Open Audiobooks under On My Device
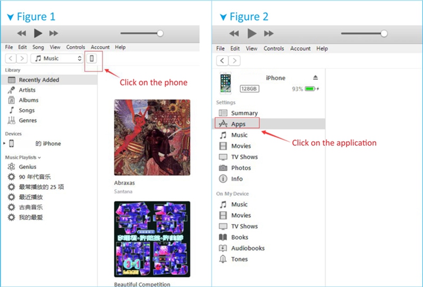 [x=248, y=248]
